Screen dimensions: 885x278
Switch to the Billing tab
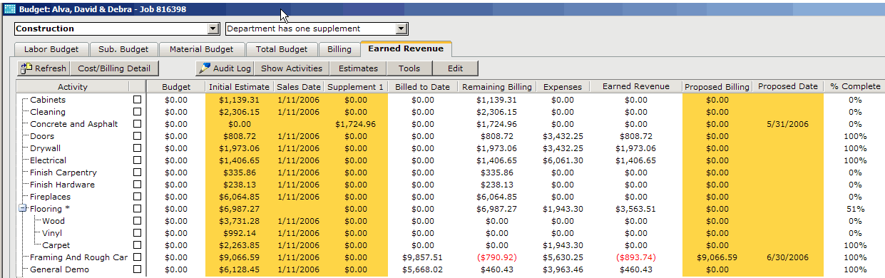pos(339,49)
